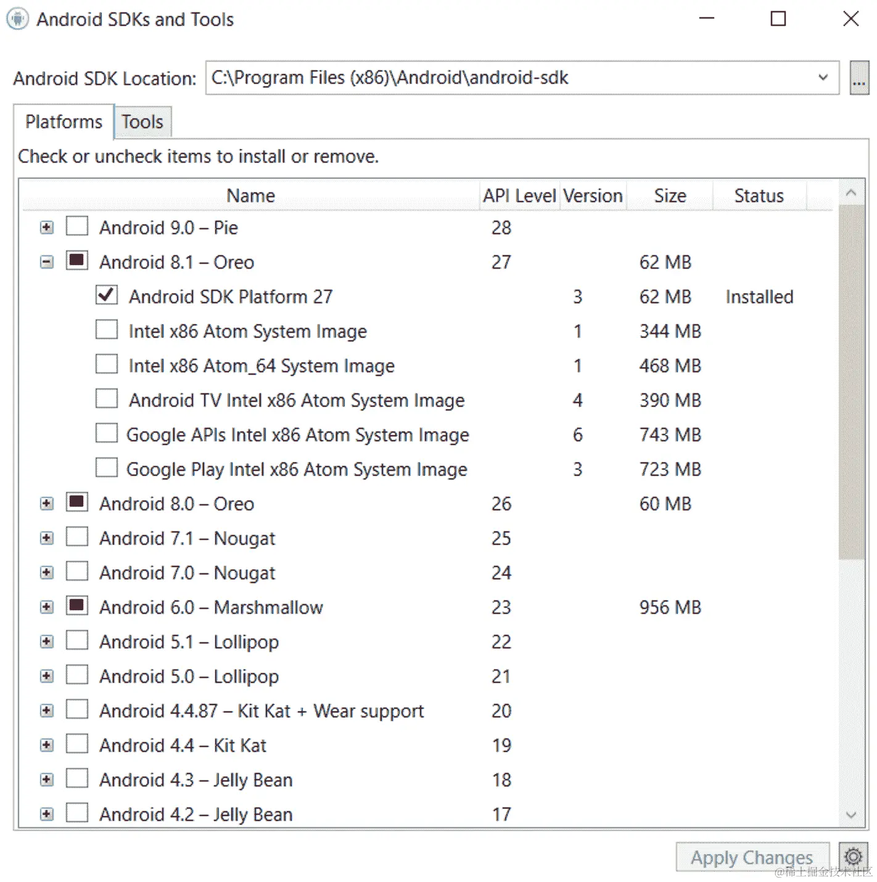This screenshot has width=877, height=882.
Task: Toggle the Android 8.0 – Oreo checkbox
Action: pos(77,502)
